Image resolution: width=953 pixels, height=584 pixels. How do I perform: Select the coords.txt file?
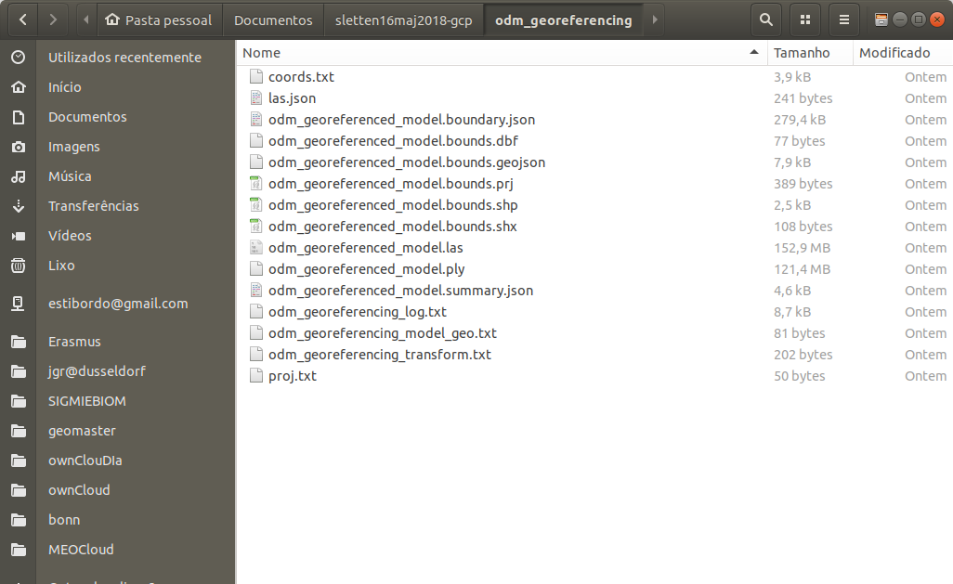[x=301, y=77]
